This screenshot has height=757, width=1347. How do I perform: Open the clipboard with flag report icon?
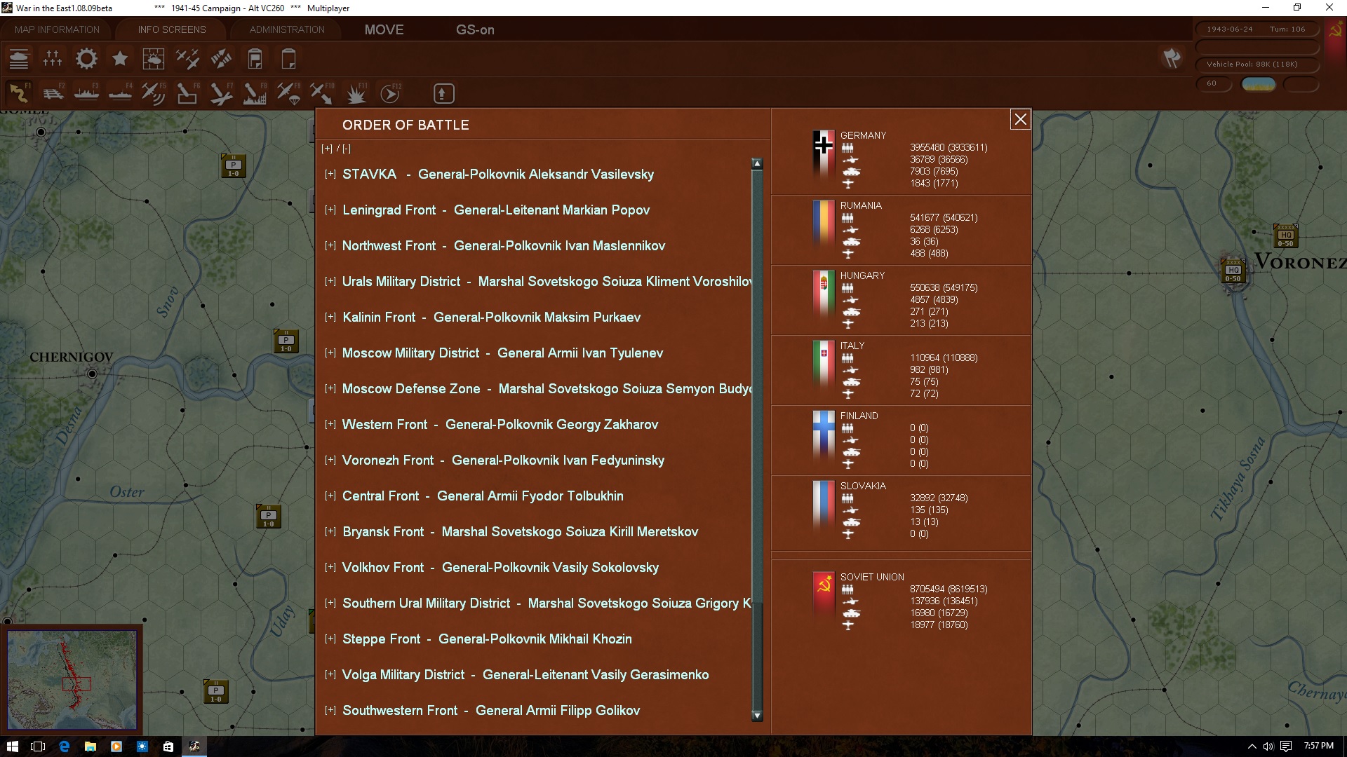coord(255,59)
